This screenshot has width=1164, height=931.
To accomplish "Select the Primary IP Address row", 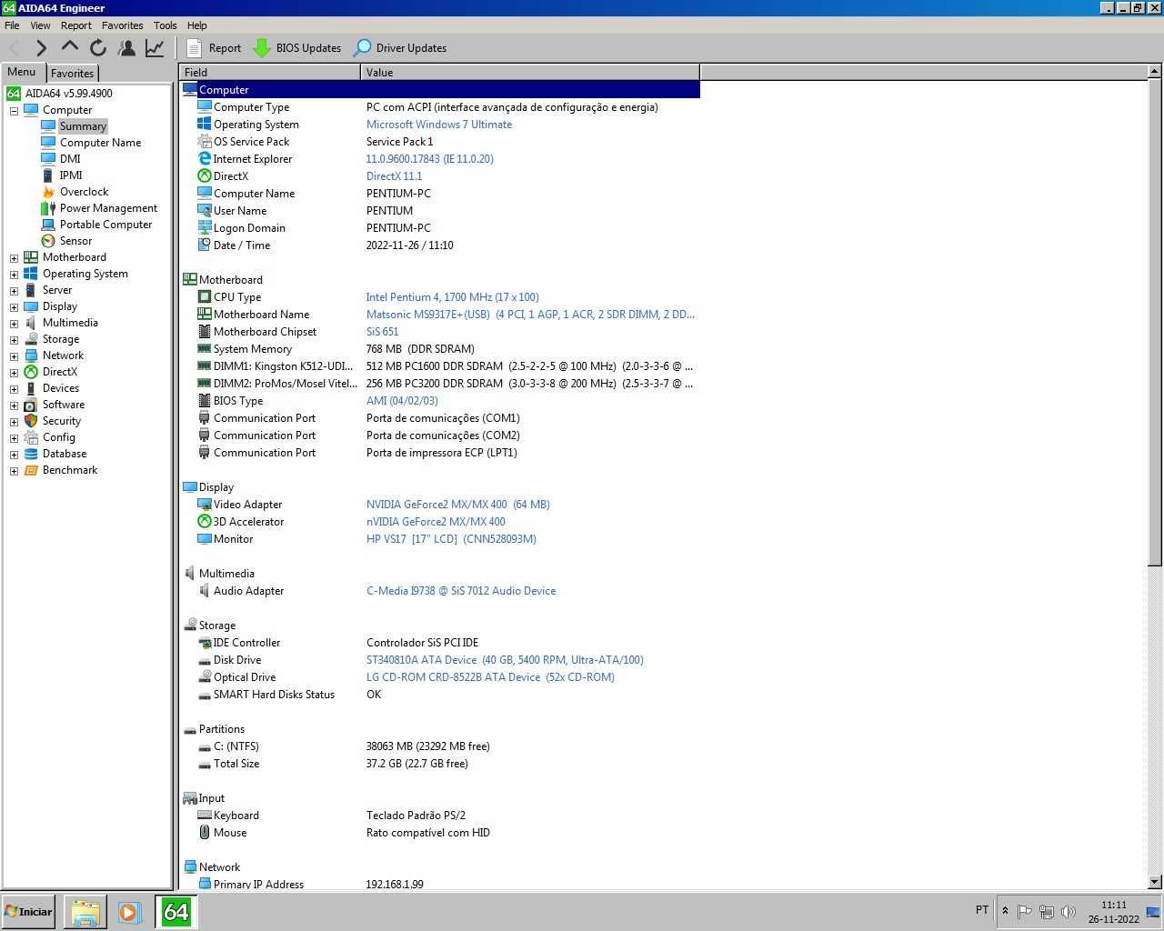I will point(440,884).
